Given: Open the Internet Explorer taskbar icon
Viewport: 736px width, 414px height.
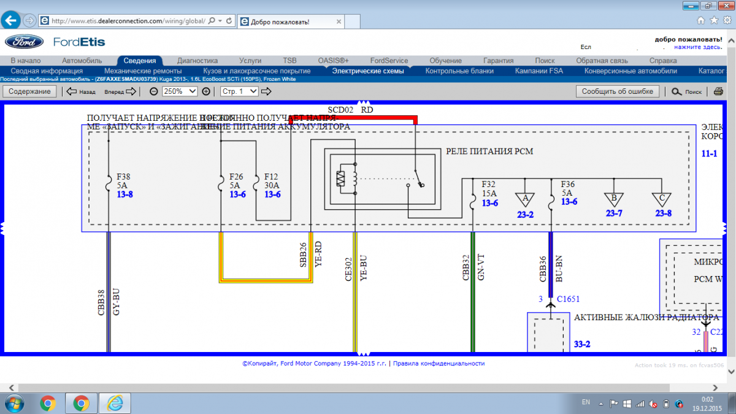Looking at the screenshot, I should [x=115, y=403].
